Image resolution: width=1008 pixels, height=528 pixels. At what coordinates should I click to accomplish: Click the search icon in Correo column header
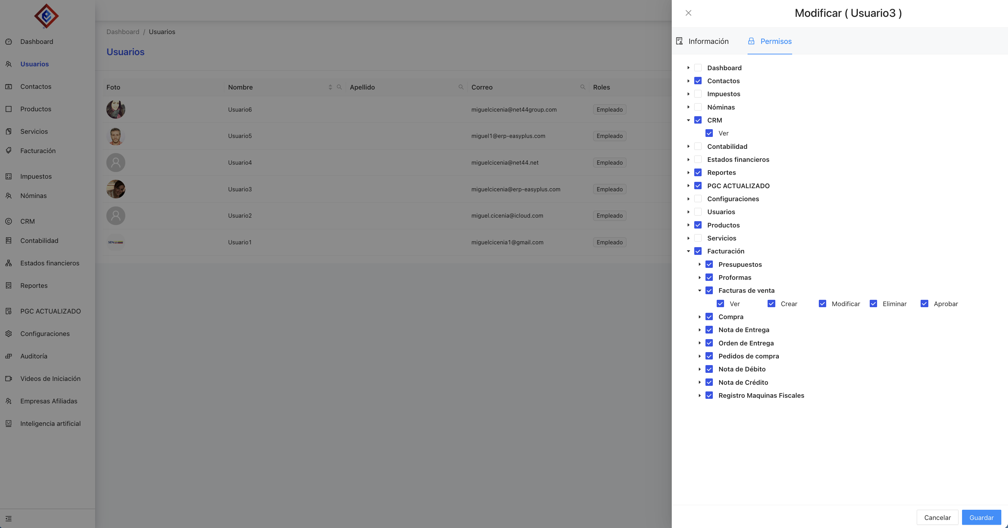pyautogui.click(x=583, y=87)
